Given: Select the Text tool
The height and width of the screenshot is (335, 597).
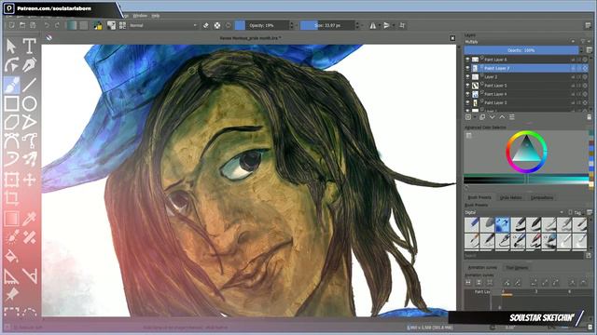Looking at the screenshot, I should coord(29,46).
